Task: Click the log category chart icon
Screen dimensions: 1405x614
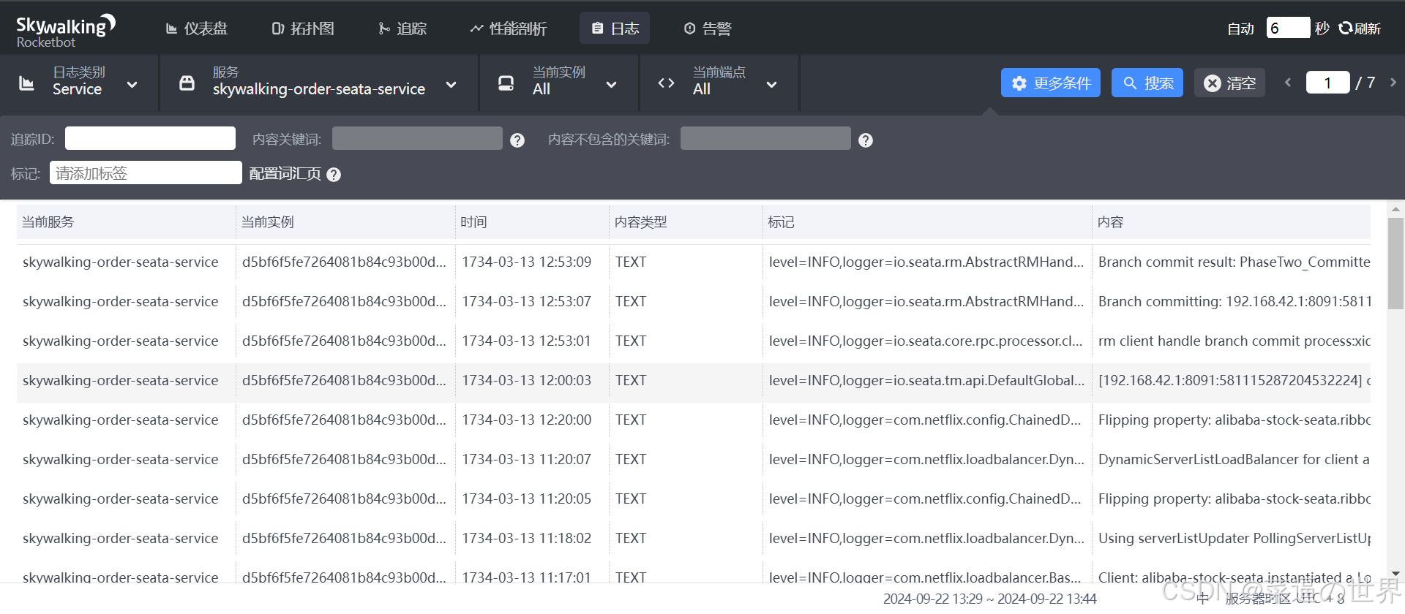Action: click(x=26, y=83)
